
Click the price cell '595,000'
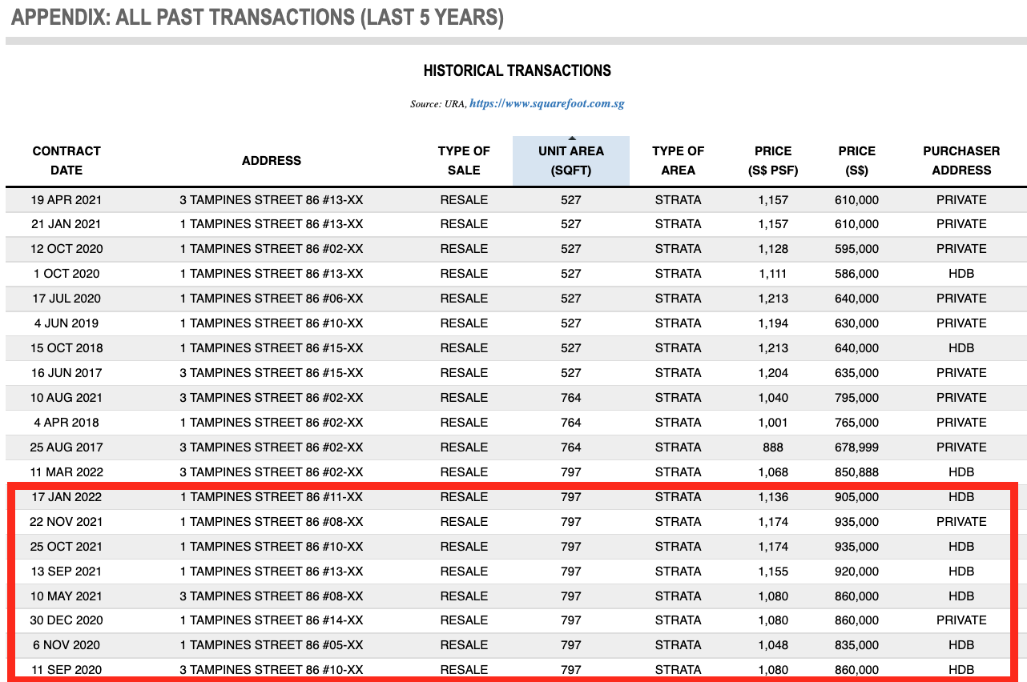coord(856,249)
